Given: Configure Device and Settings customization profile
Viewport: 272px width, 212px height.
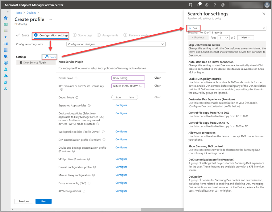Looking at the screenshot, I should tap(121, 147).
